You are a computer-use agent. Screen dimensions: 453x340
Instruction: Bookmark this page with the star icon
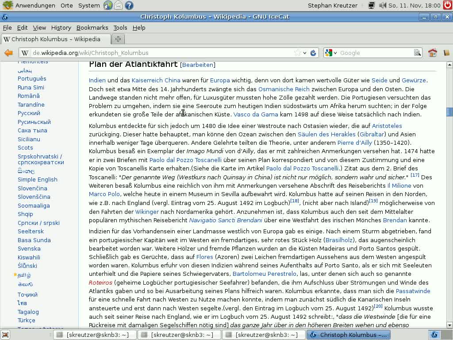[x=297, y=53]
